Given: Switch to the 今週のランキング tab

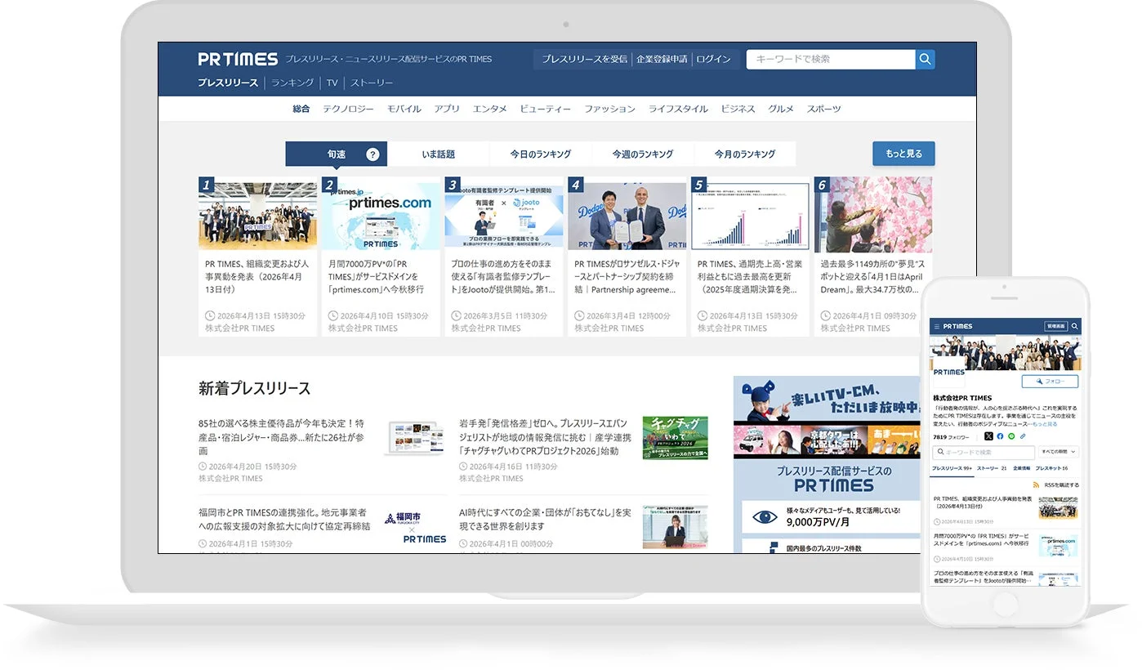Looking at the screenshot, I should (x=643, y=154).
